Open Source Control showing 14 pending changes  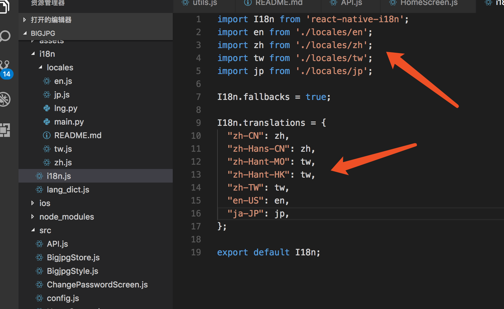point(5,65)
